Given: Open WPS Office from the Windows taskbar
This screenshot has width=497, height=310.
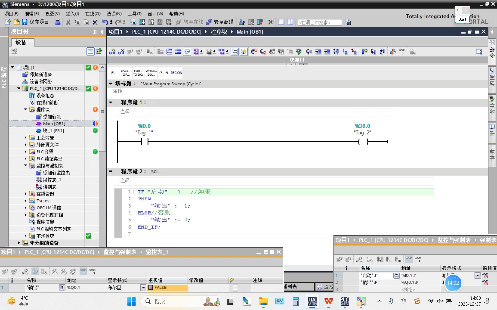Looking at the screenshot, I should tap(328, 301).
